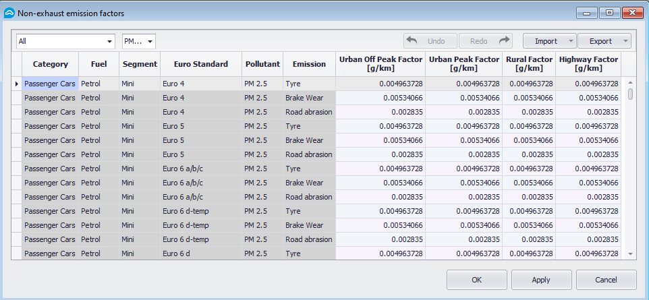
Task: Sort by the Category column header
Action: (51, 64)
